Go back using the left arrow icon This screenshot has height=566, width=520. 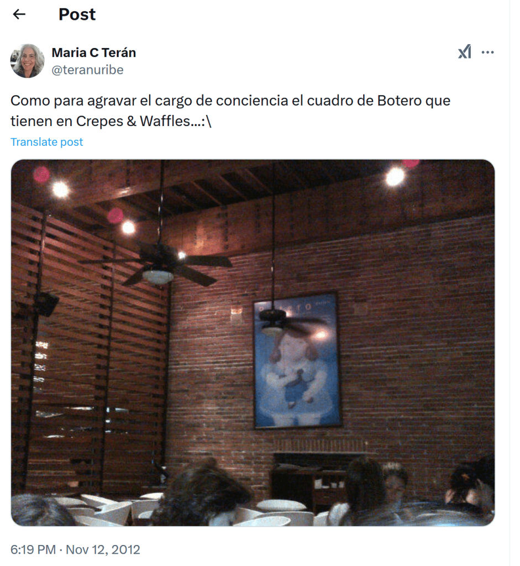click(x=19, y=14)
